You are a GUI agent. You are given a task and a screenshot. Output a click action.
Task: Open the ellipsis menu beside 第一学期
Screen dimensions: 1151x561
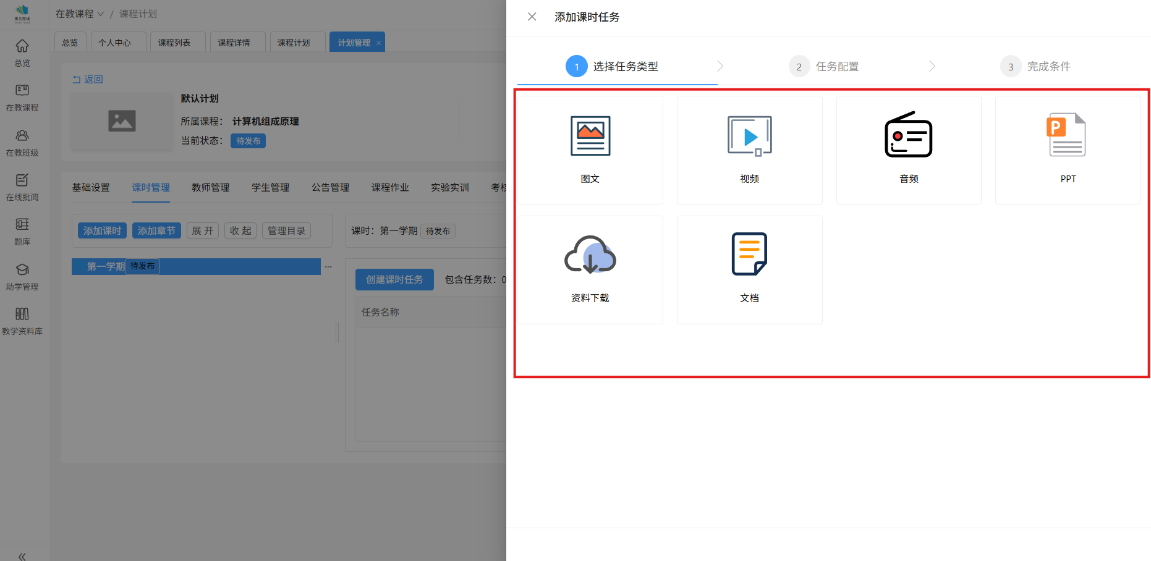tap(328, 267)
